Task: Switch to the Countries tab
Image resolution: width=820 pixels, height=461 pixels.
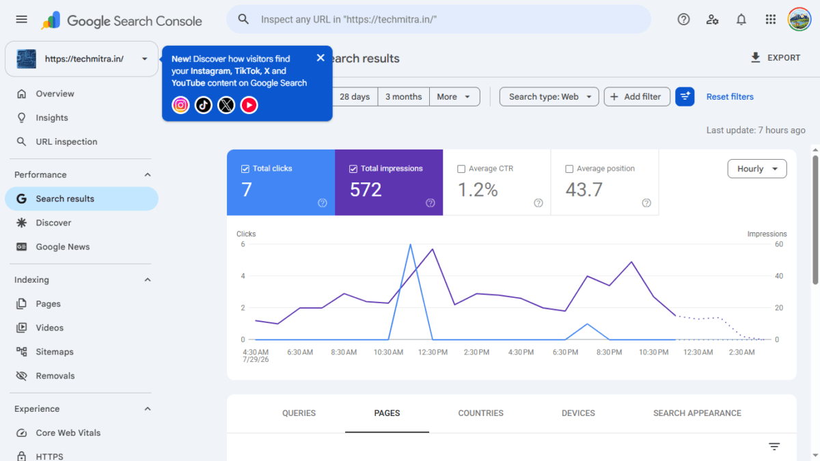Action: 481,413
